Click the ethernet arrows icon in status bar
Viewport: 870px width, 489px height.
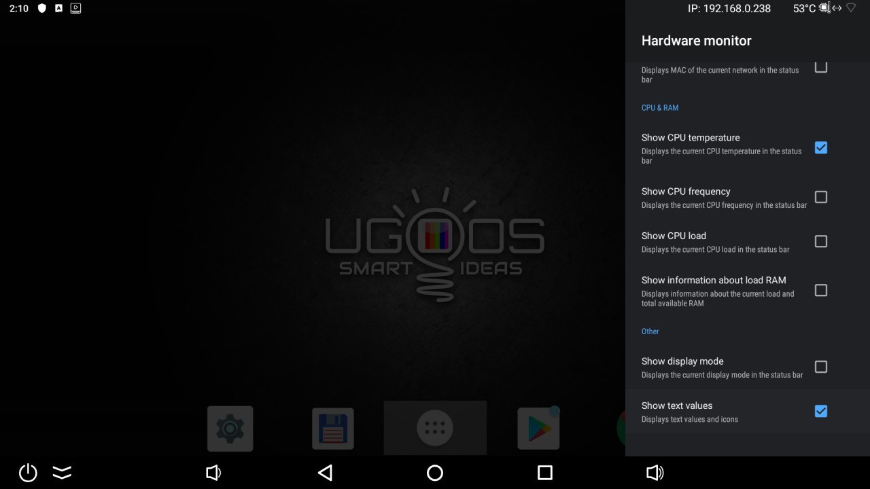(837, 8)
